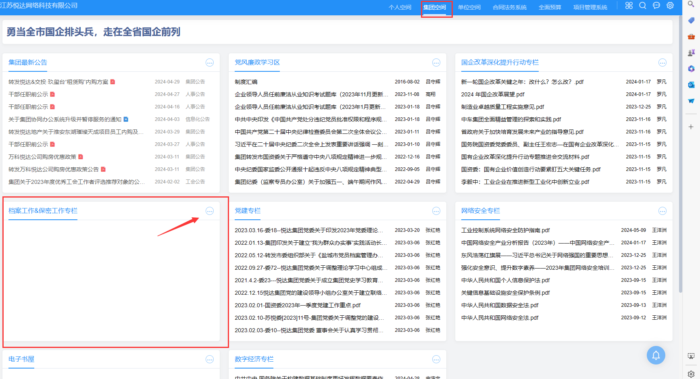The width and height of the screenshot is (700, 379).
Task: Open the shopping tag sidebar icon
Action: (691, 20)
